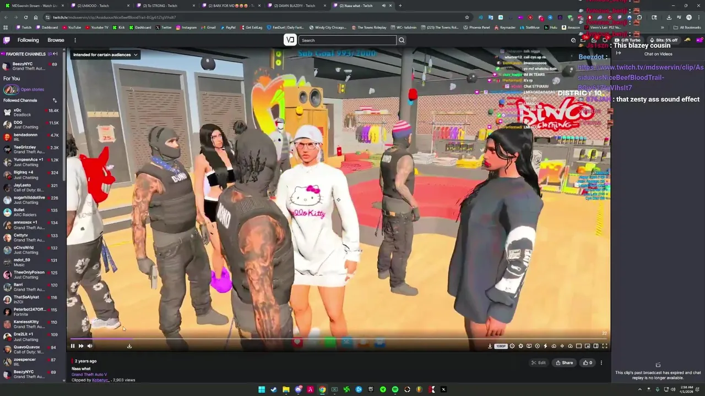Open mdot_59 Music channel
This screenshot has width=705, height=396.
click(30, 262)
